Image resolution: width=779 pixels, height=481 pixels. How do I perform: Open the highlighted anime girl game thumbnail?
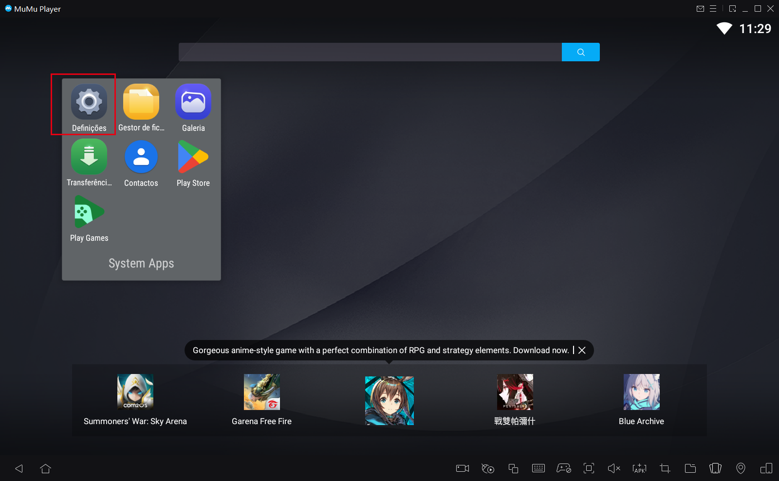pyautogui.click(x=389, y=401)
